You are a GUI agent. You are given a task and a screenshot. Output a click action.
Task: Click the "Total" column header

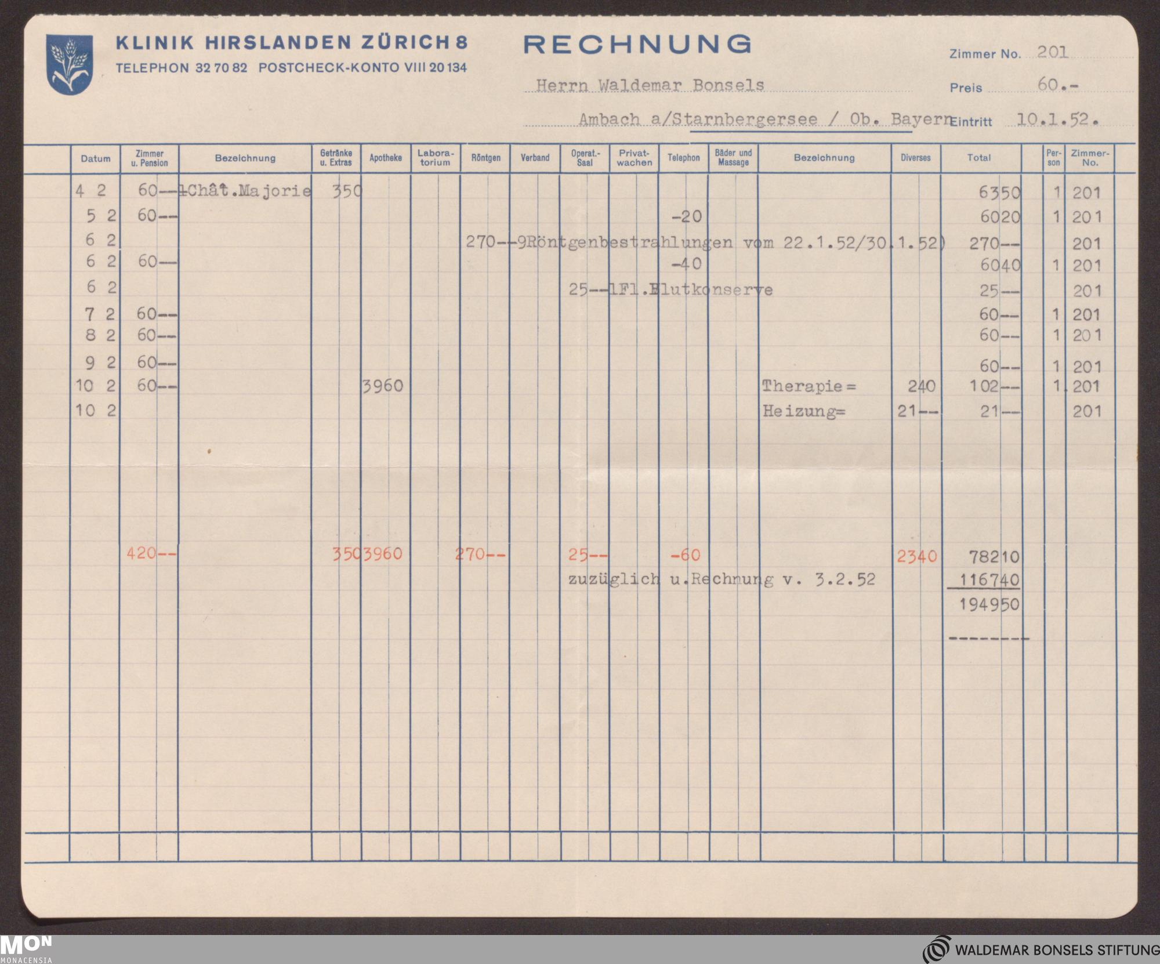(x=979, y=158)
